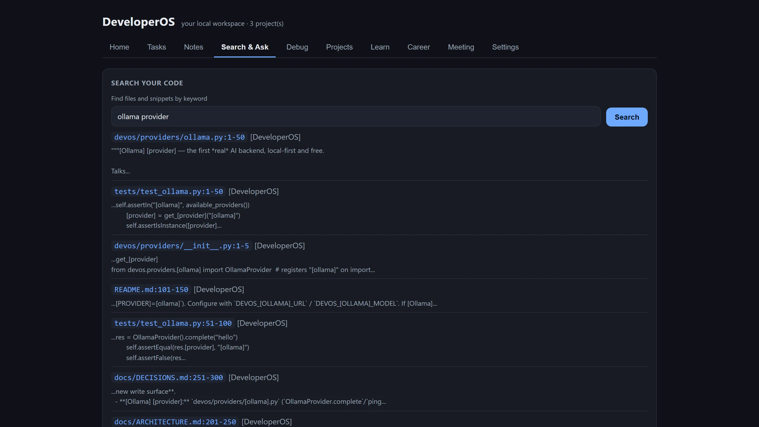The height and width of the screenshot is (427, 759).
Task: Click snippet 'from devos.providers.[ollama] import OllamaProvider'
Action: tap(192, 270)
